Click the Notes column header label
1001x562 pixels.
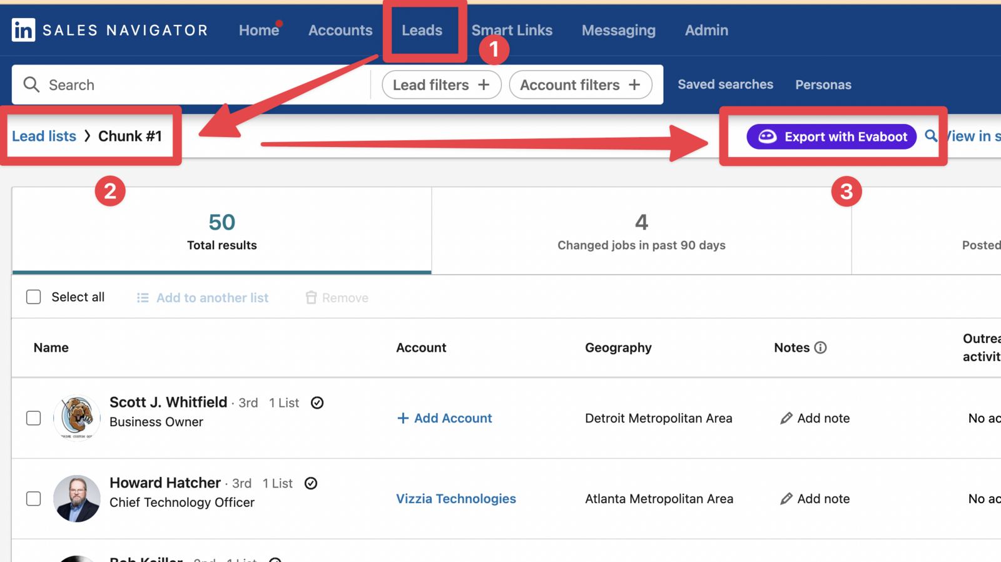(x=792, y=347)
